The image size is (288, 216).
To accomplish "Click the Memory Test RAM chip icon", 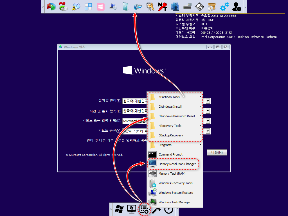I will point(152,174).
